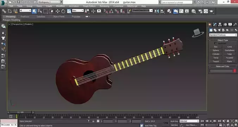This screenshot has width=238, height=127.
Task: Open Curve Editor icon
Action: [x=181, y=11]
